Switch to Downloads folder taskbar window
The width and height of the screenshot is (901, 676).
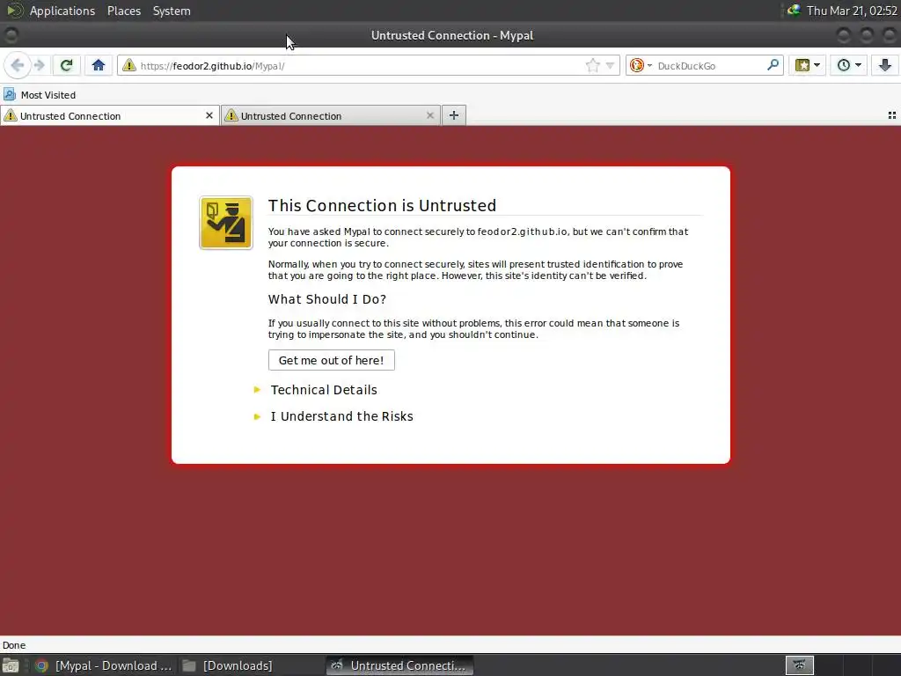pos(228,665)
